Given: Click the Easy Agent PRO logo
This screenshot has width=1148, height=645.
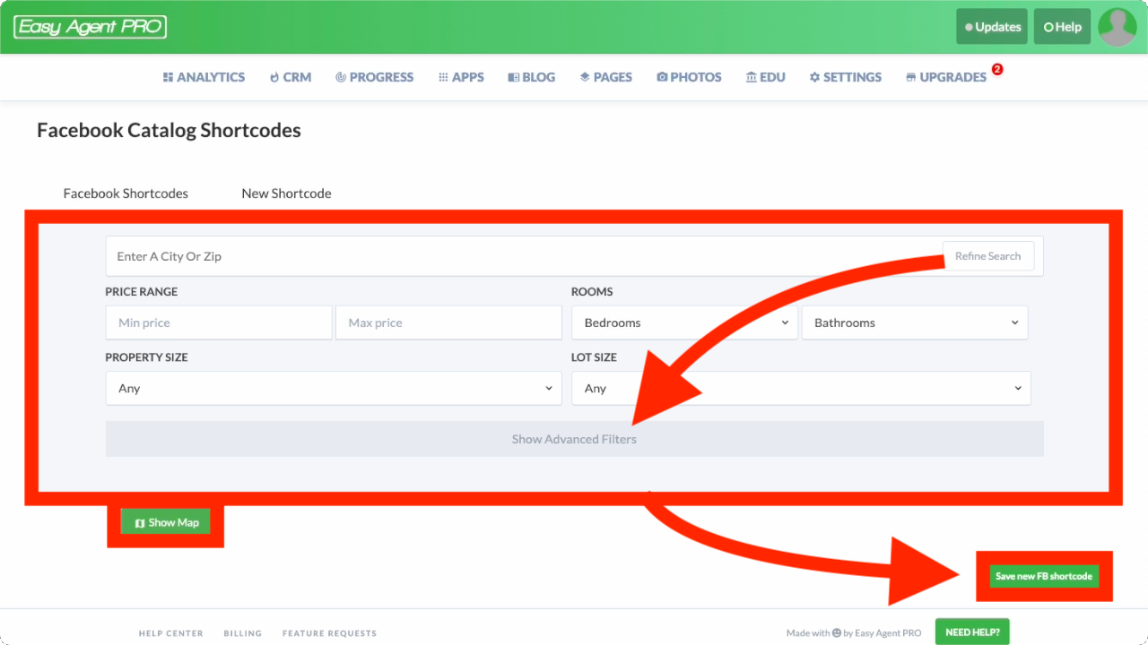Looking at the screenshot, I should coord(90,27).
